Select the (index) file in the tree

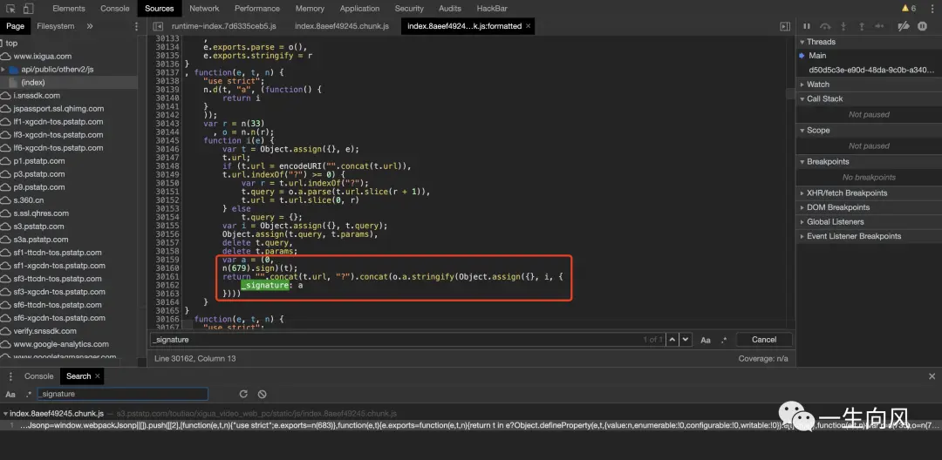tap(33, 83)
